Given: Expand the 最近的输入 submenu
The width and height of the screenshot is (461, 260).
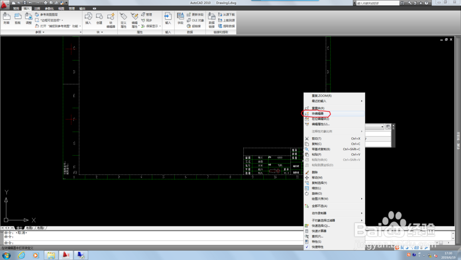Looking at the screenshot, I should [334, 101].
